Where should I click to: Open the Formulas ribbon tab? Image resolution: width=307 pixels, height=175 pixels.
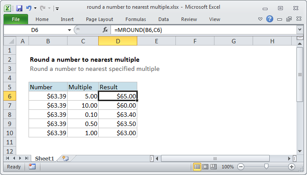(136, 19)
